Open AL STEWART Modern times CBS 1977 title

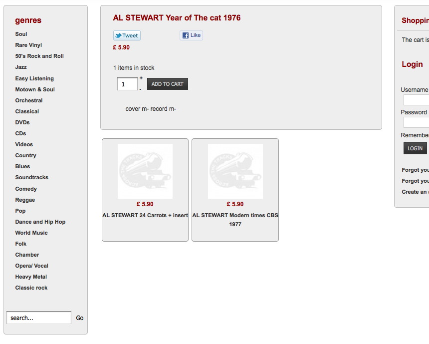click(x=235, y=220)
